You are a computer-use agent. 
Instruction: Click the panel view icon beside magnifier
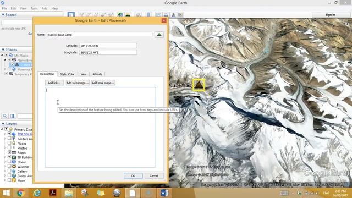tap(13, 116)
